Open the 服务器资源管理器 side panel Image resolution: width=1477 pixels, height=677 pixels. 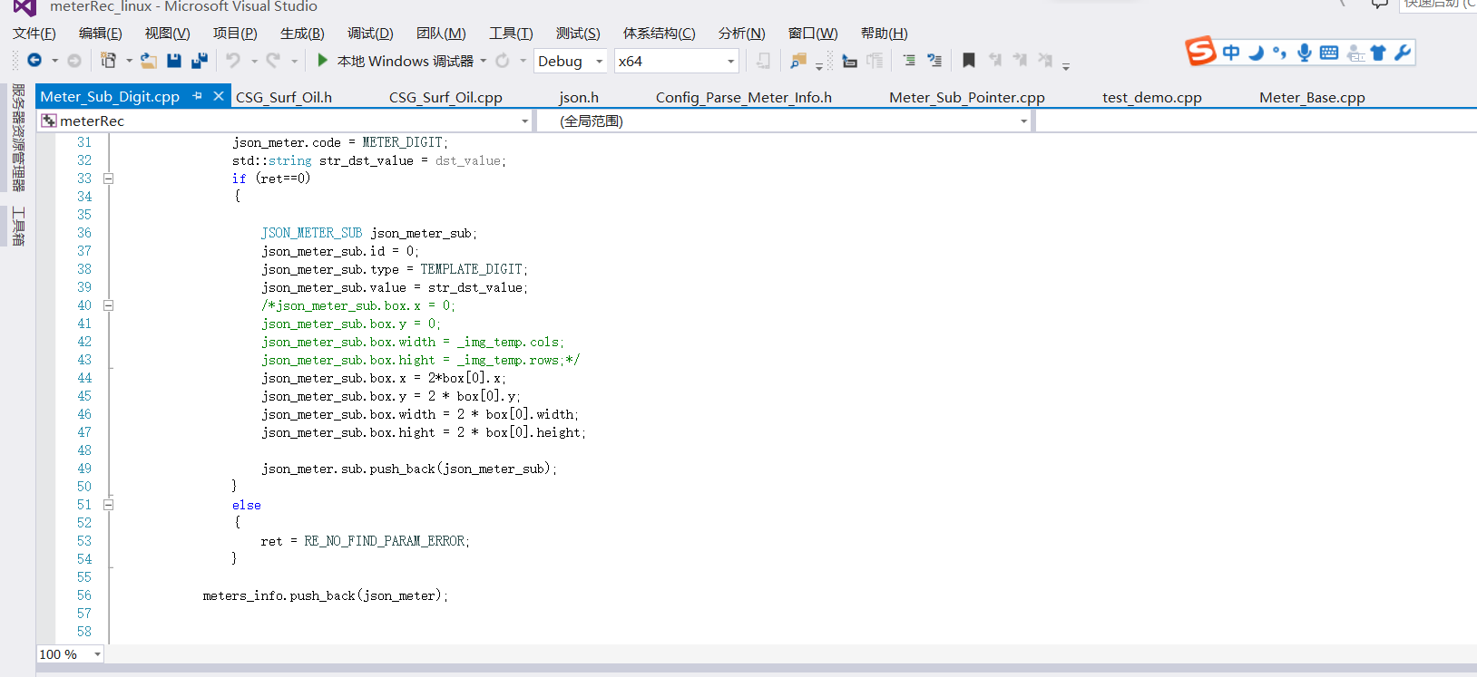tap(18, 138)
